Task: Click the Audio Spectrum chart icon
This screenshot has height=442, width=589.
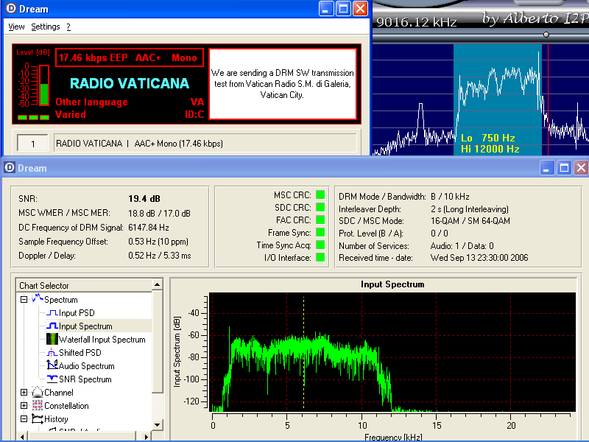Action: click(52, 365)
